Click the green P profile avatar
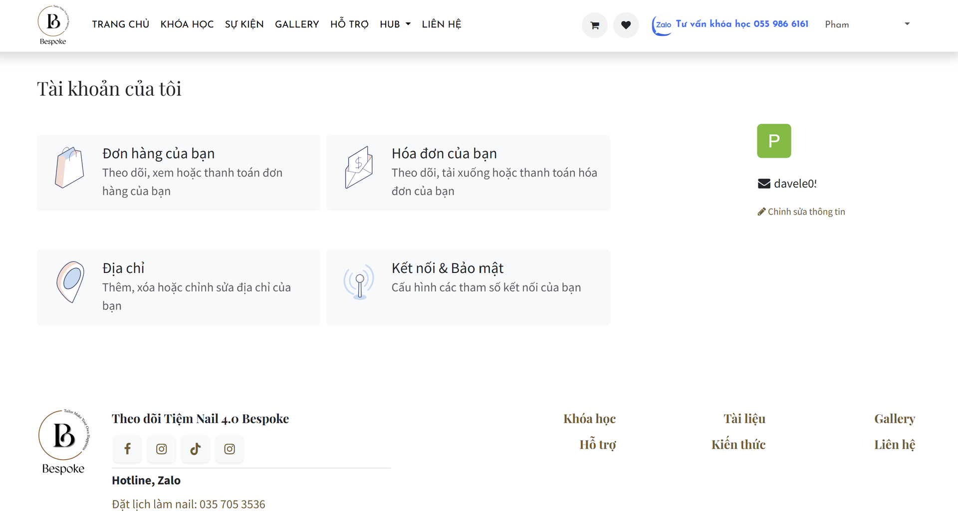Viewport: 958px width, 516px height. (x=774, y=141)
